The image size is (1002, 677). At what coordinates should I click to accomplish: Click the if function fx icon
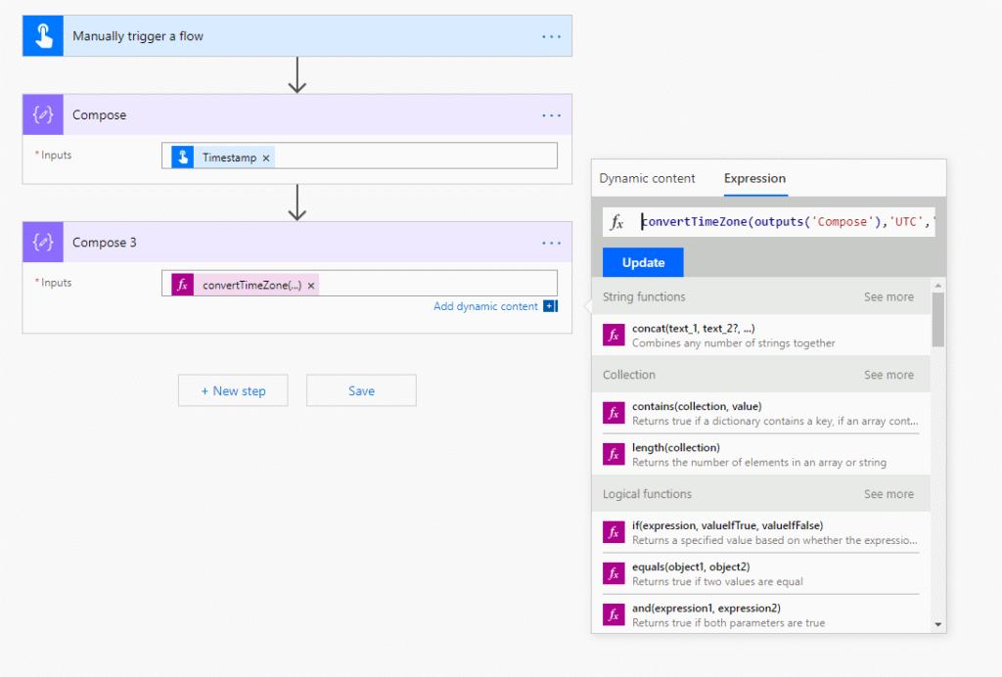614,532
